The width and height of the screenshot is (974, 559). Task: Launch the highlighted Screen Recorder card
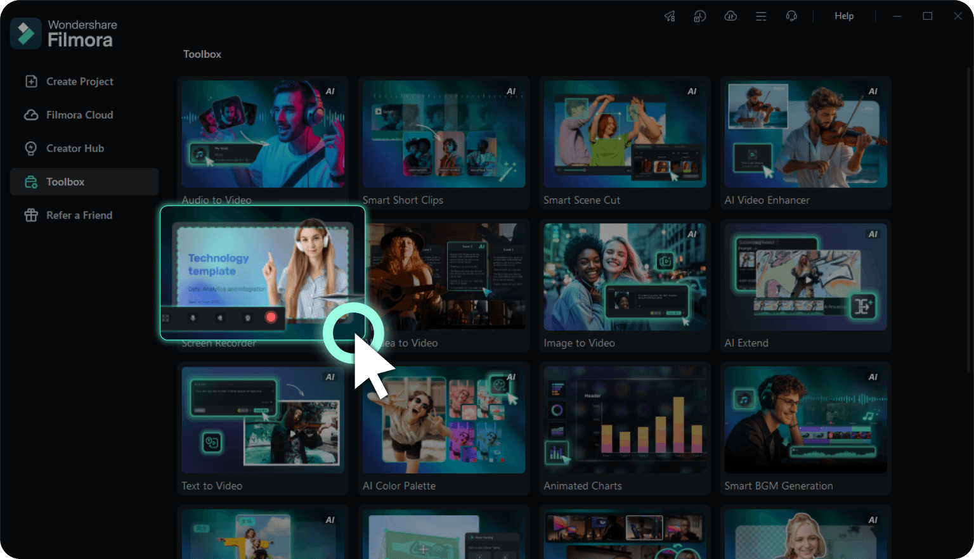[x=263, y=273]
